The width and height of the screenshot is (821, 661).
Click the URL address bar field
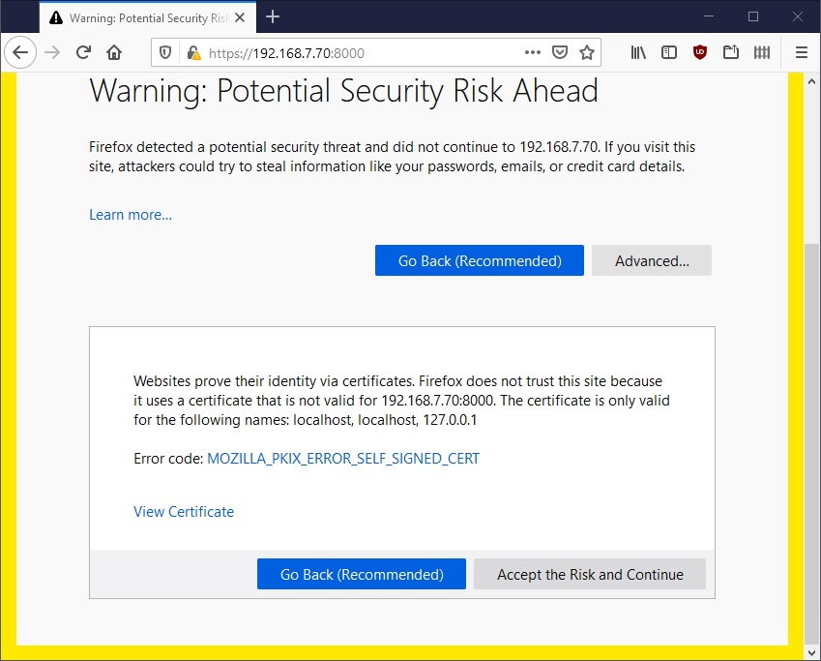tap(358, 52)
